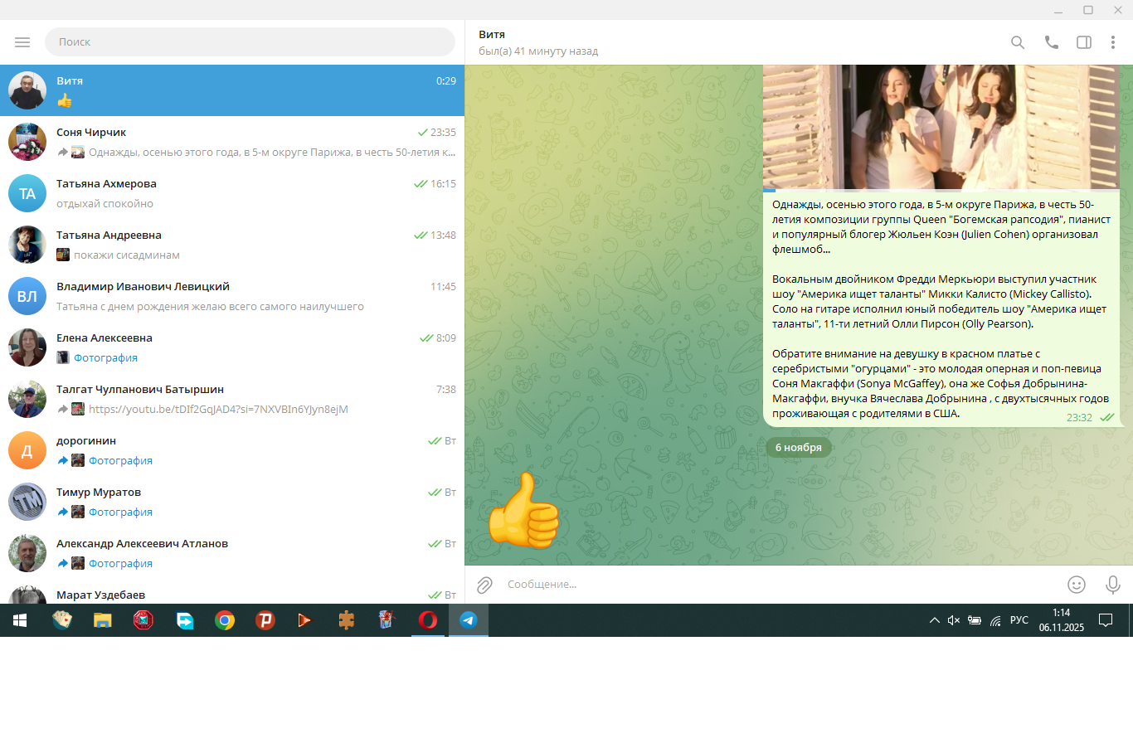Open the Татьяна Андреевна chat
This screenshot has height=743, width=1133.
click(x=232, y=245)
